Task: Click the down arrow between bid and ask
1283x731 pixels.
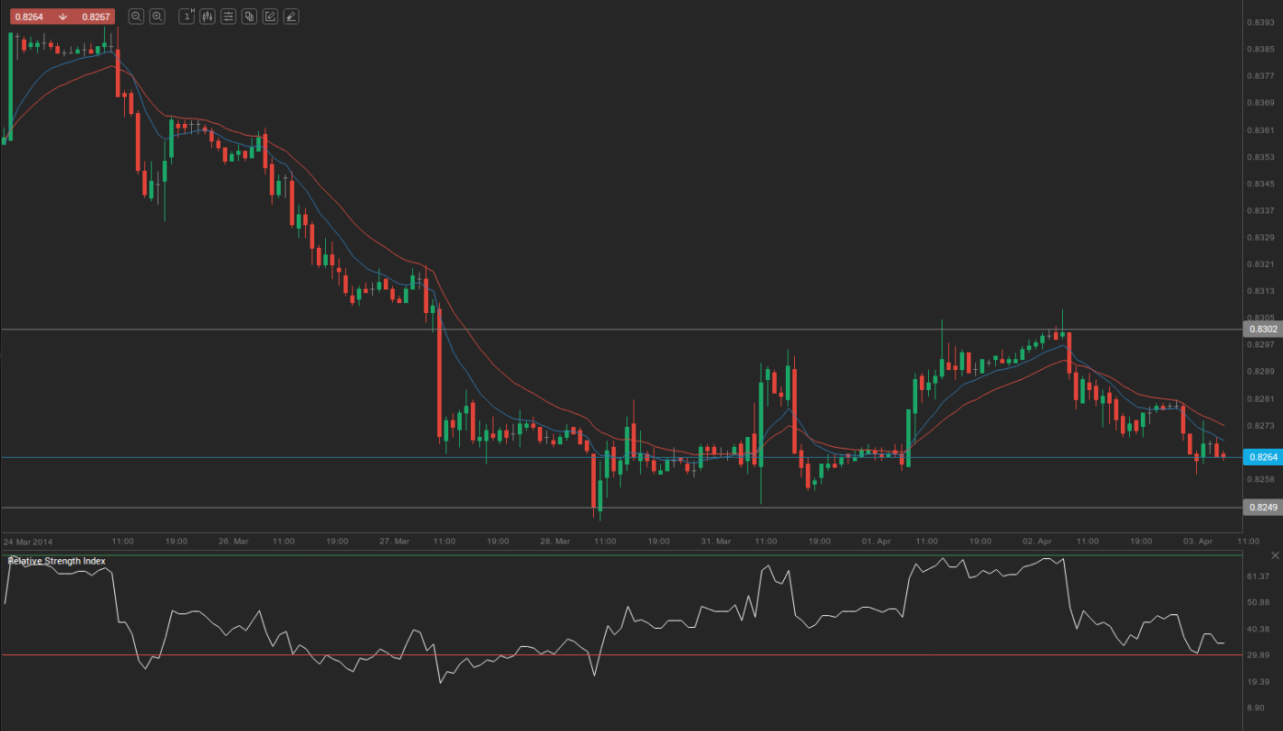Action: click(63, 16)
